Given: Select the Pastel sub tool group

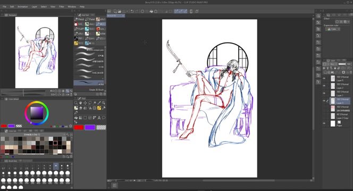Looking at the screenshot, I should pyautogui.click(x=90, y=19).
